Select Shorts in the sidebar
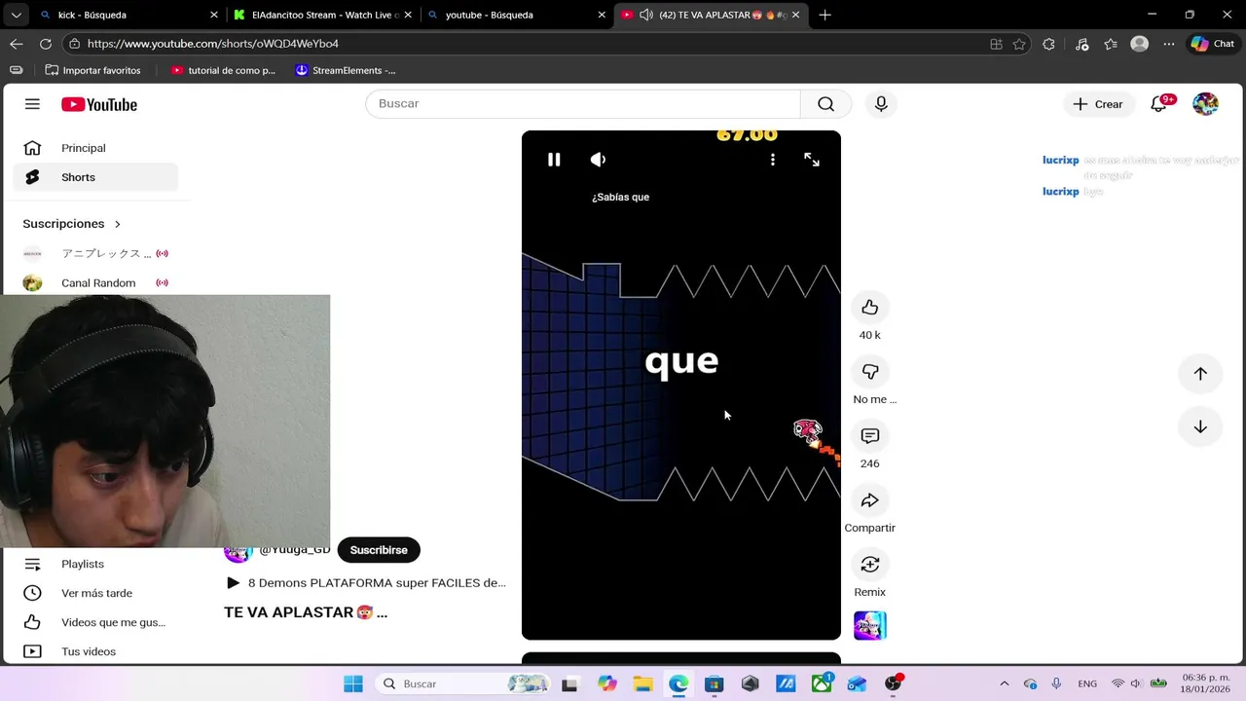Viewport: 1246px width, 701px height. pos(95,177)
